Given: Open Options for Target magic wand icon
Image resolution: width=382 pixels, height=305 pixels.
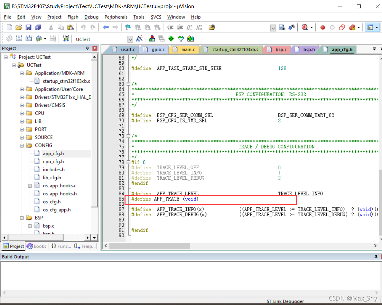Looking at the screenshot, I should pos(139,39).
